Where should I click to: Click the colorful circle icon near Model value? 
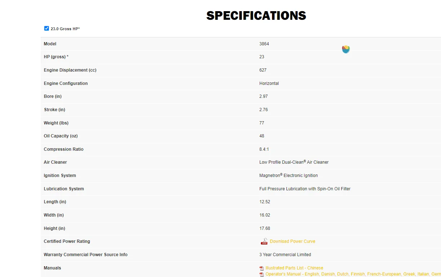(x=346, y=49)
